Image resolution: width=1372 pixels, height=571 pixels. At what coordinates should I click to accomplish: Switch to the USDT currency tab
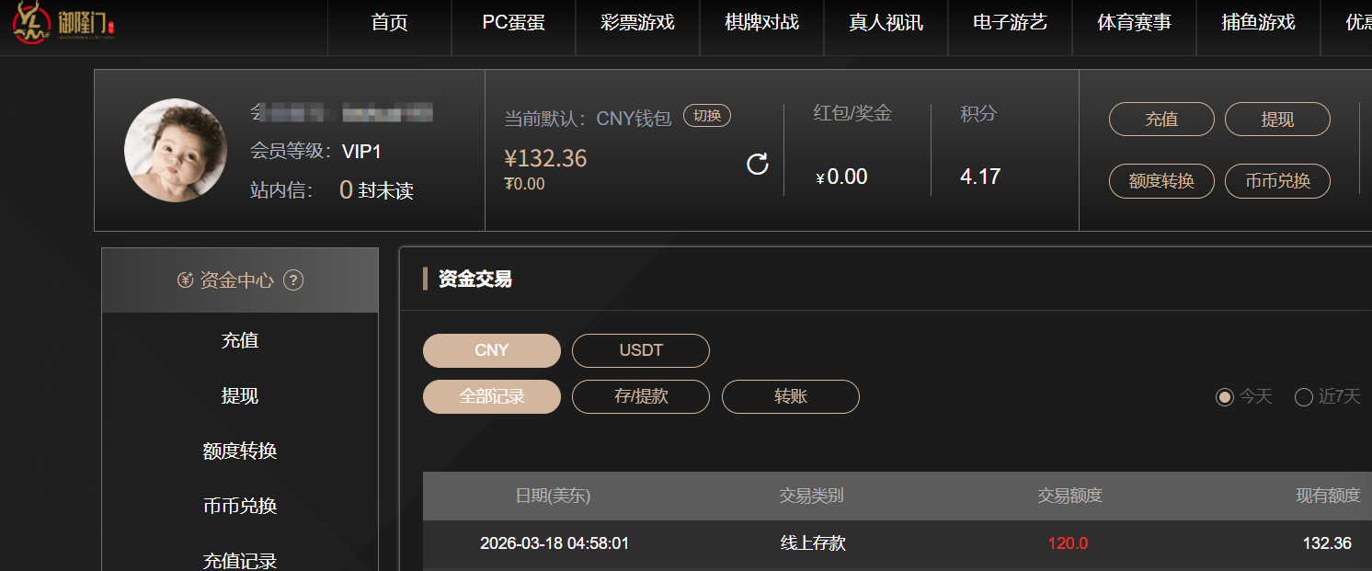641,350
